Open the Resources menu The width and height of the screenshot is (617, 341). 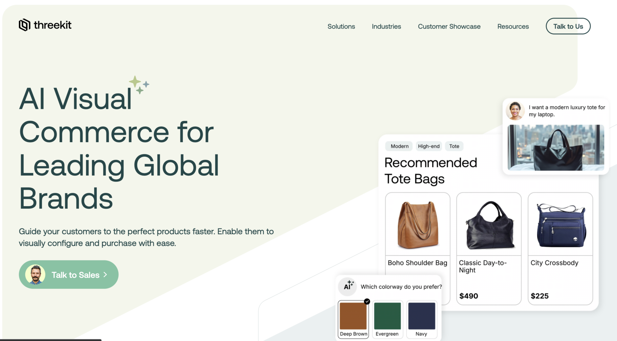coord(513,26)
